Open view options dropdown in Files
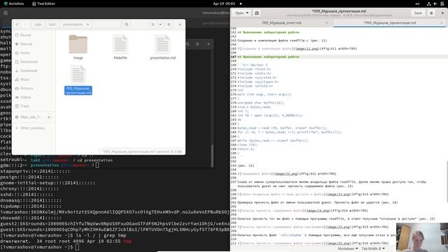448x252 pixels. [160, 24]
